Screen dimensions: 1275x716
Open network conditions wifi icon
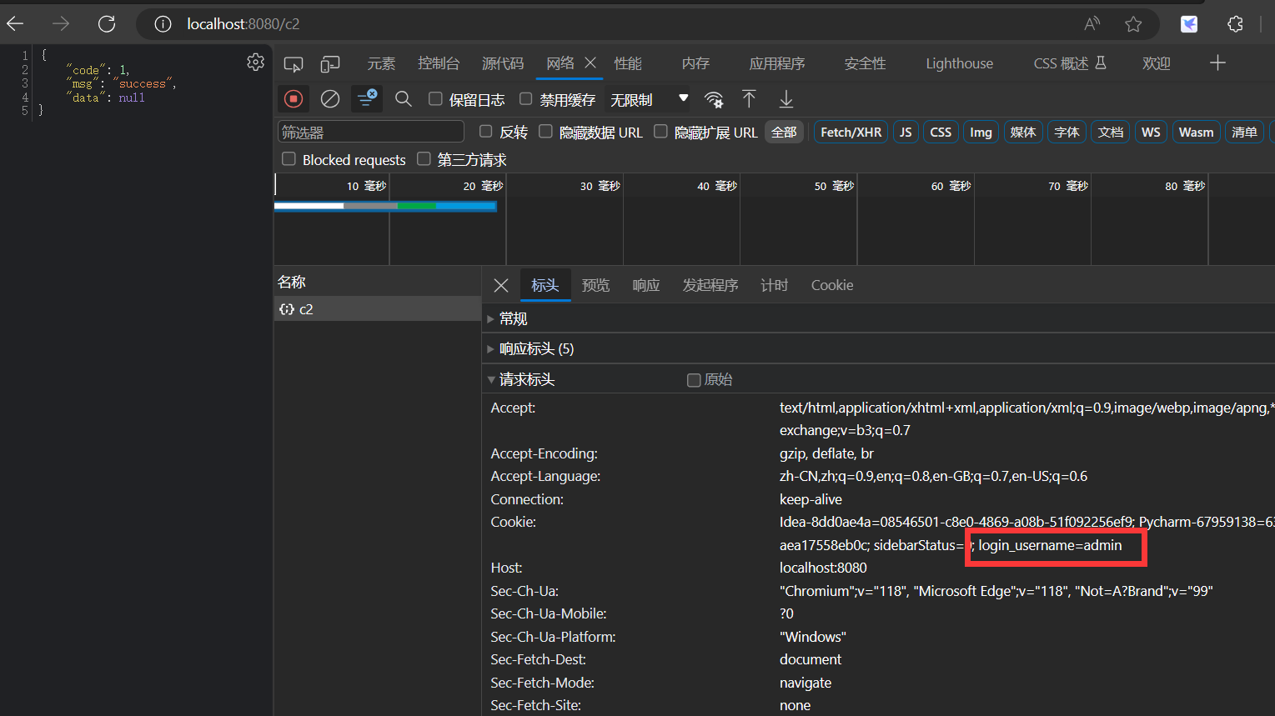[x=714, y=100]
